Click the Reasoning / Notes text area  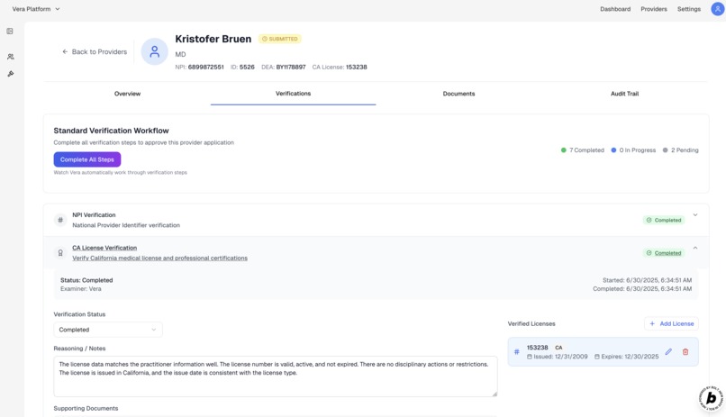(276, 376)
